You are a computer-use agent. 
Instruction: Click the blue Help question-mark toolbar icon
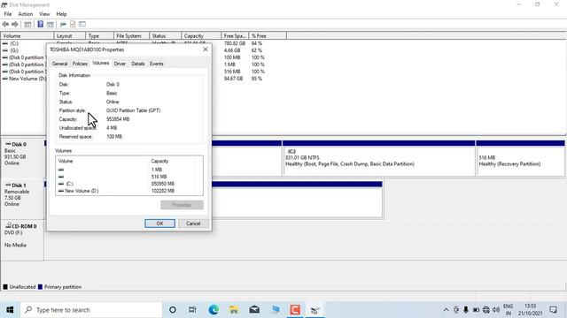[40, 24]
